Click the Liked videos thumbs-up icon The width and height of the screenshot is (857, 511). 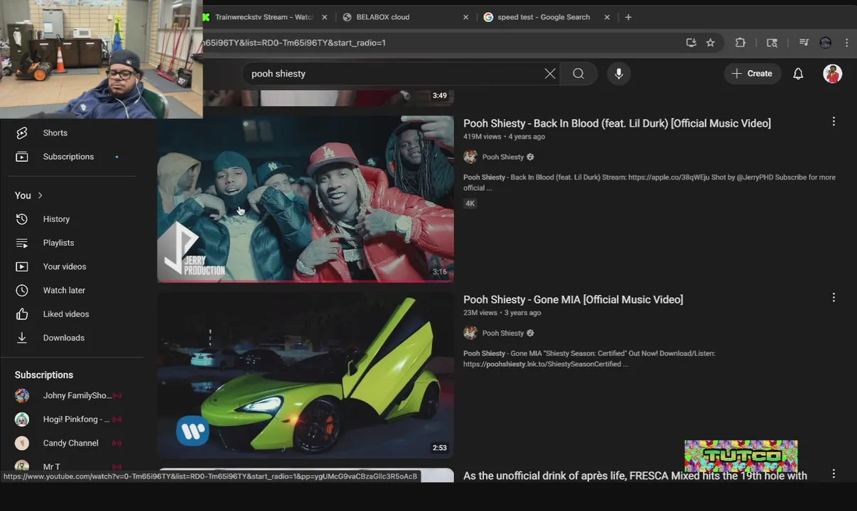[22, 314]
